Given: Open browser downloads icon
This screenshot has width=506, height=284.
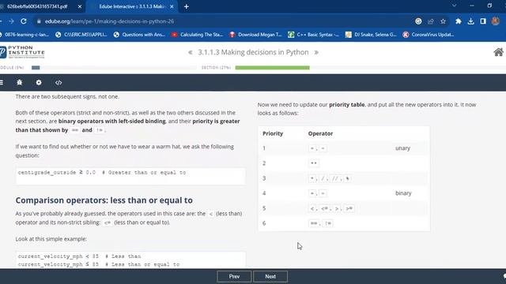Looking at the screenshot, I should tap(471, 21).
